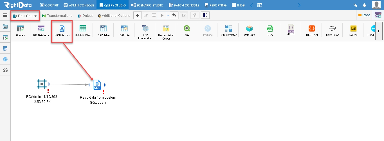Open Additional Options menu
Image resolution: width=384 pixels, height=141 pixels.
pyautogui.click(x=114, y=16)
